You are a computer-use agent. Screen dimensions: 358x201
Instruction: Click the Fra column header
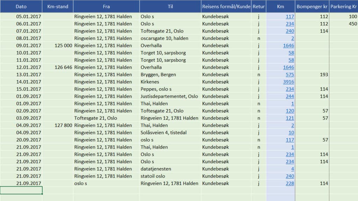point(106,6)
